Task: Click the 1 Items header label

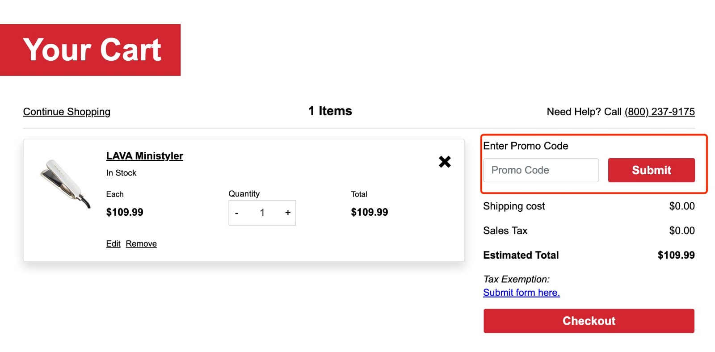Action: pyautogui.click(x=330, y=111)
